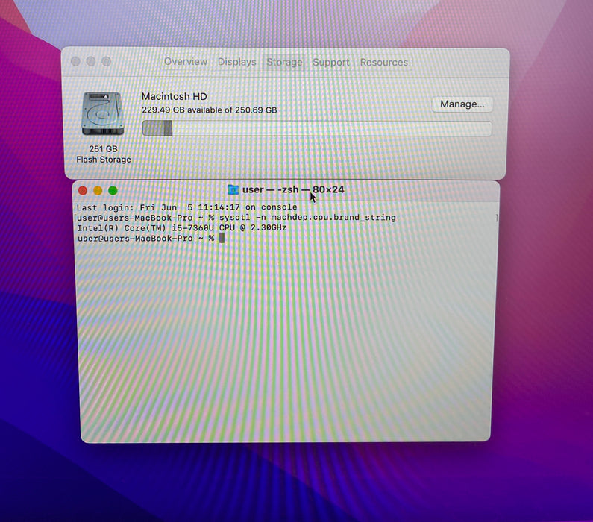This screenshot has width=593, height=522.
Task: Click the used portion of storage bar
Action: point(157,128)
